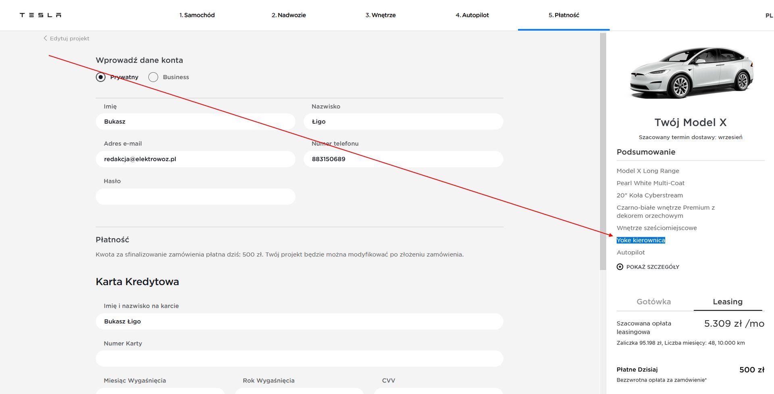Click the Nazwisko input field
Viewport: 774px width, 394px height.
tap(403, 121)
